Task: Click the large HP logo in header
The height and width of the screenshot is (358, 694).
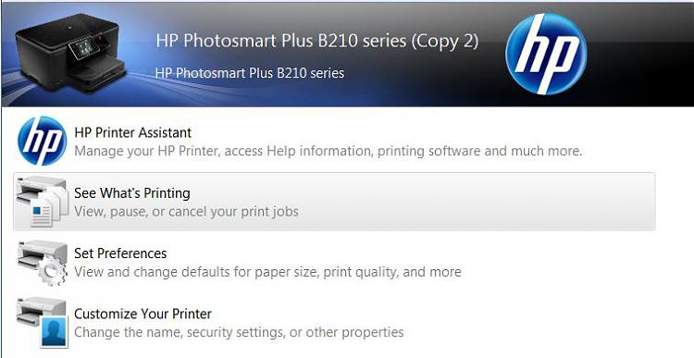Action: 546,54
